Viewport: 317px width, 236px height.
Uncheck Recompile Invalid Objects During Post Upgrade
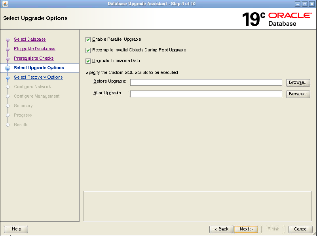[x=88, y=50]
